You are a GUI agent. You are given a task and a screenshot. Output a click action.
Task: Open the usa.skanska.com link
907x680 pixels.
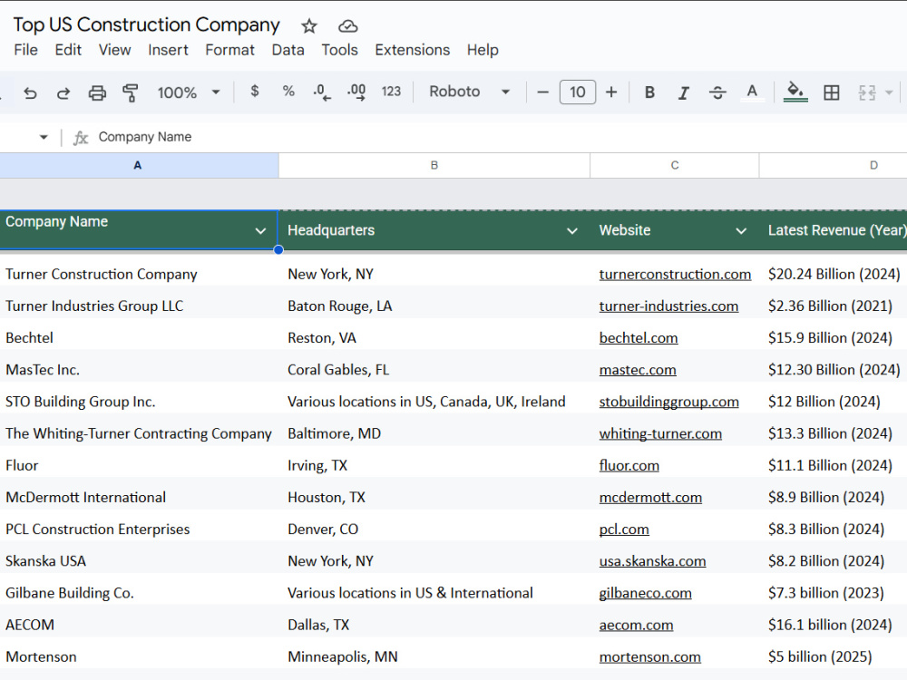(652, 561)
